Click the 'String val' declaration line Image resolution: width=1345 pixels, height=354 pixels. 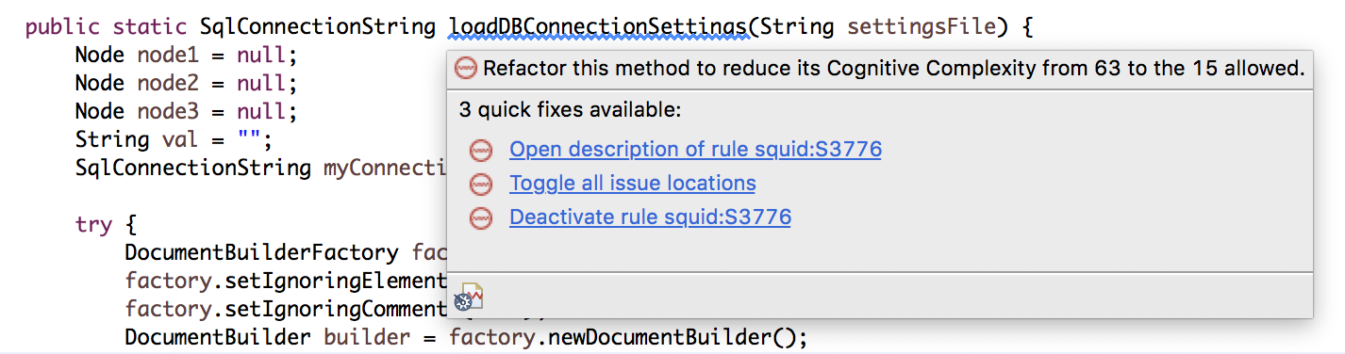(174, 139)
